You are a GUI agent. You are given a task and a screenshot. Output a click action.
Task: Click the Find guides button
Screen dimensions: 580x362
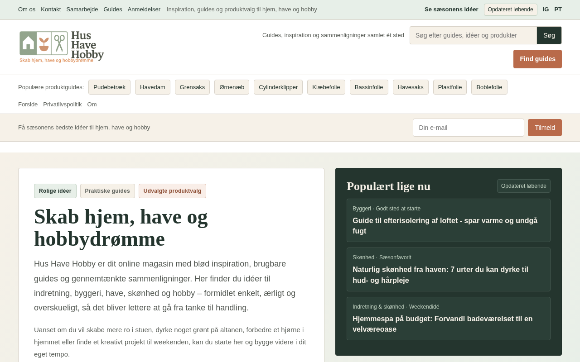point(537,59)
